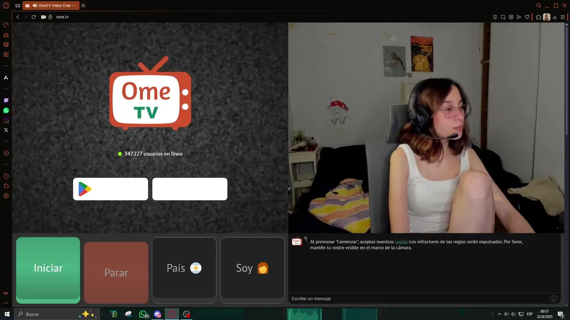Image resolution: width=570 pixels, height=320 pixels.
Task: Click the blank white app store button
Action: (x=190, y=189)
